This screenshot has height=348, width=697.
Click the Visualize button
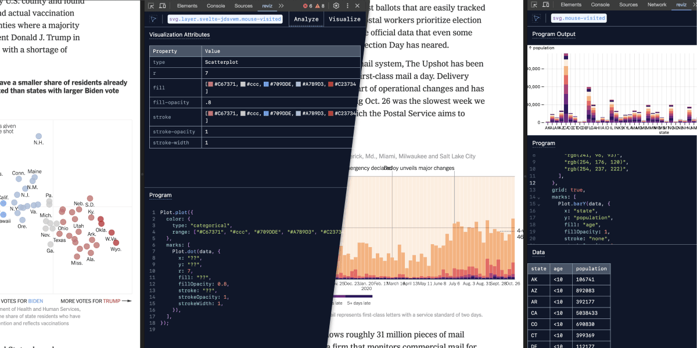pyautogui.click(x=344, y=19)
